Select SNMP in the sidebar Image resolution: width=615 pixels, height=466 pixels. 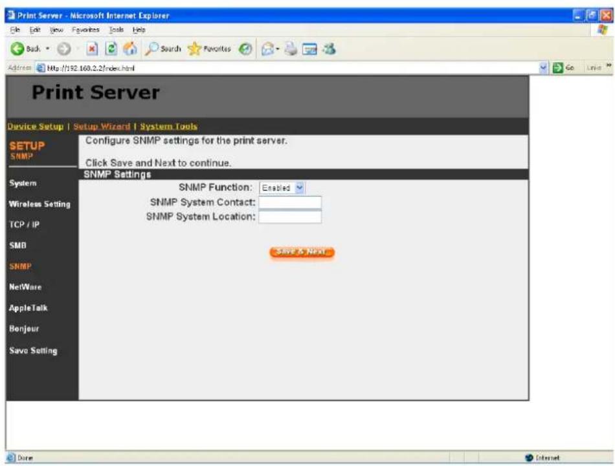click(20, 266)
